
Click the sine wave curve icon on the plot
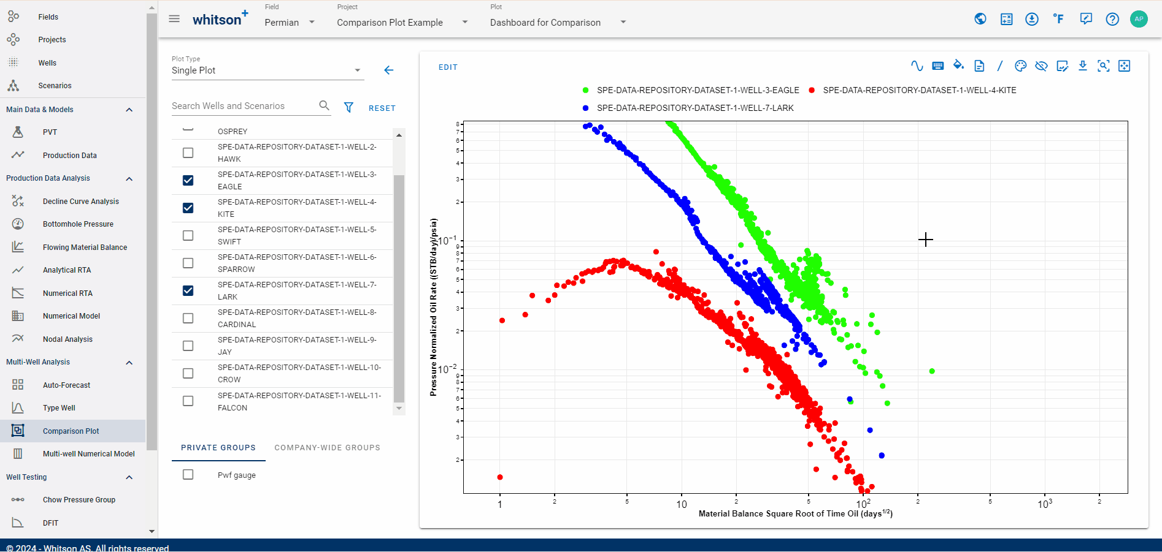click(917, 66)
